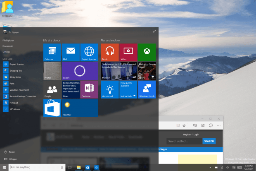Add page to favorites with star icon

184,125
